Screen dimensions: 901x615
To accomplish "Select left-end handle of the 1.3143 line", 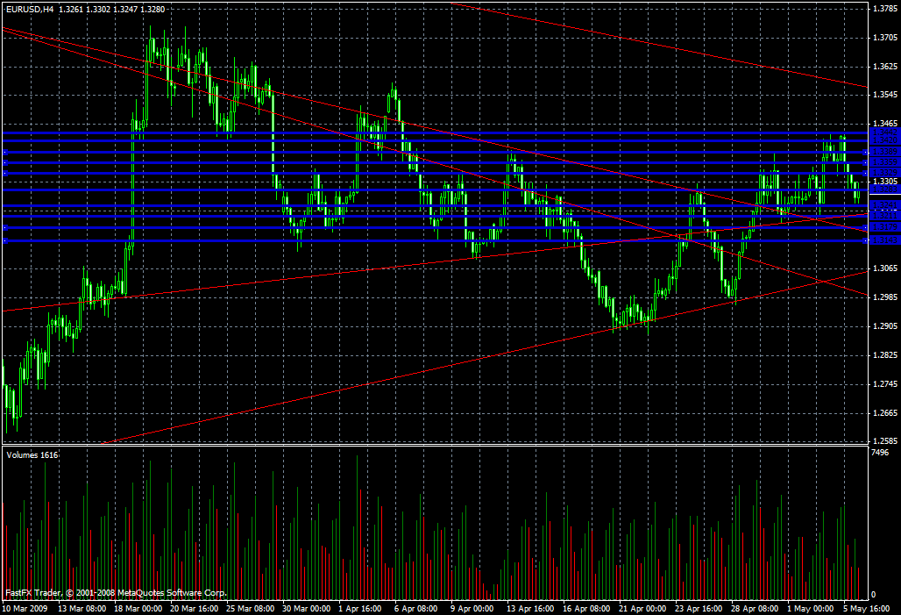I will pyautogui.click(x=4, y=240).
